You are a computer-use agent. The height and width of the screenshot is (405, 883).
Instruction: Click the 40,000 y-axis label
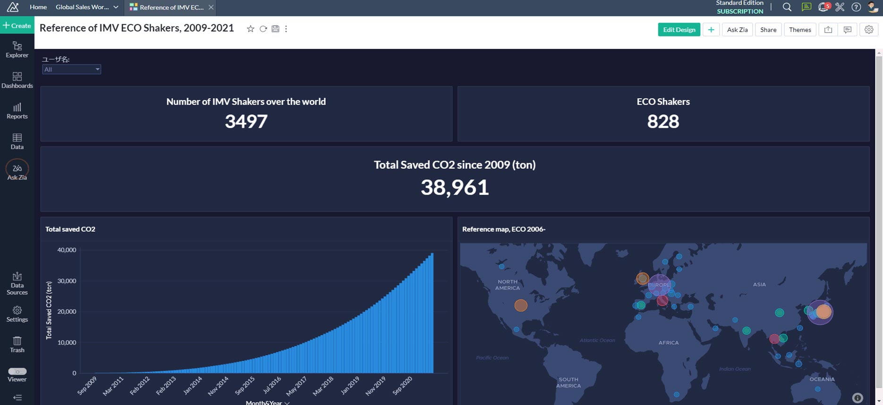click(67, 250)
